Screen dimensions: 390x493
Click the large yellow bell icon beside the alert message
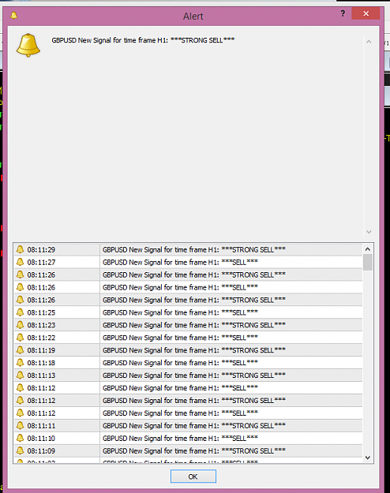[28, 45]
